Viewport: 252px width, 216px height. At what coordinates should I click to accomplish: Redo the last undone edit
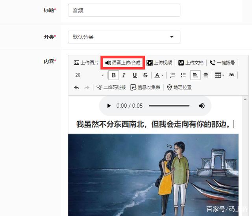(x=87, y=88)
